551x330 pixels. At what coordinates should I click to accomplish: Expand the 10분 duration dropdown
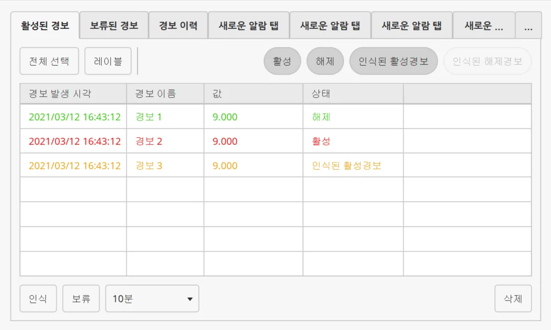[x=152, y=299]
